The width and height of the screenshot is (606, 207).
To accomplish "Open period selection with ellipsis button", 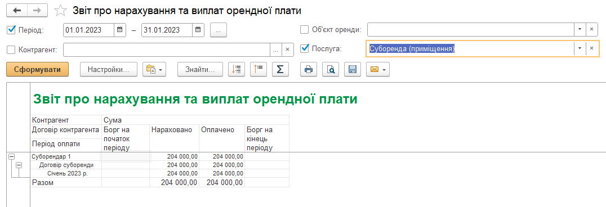I will (x=219, y=30).
